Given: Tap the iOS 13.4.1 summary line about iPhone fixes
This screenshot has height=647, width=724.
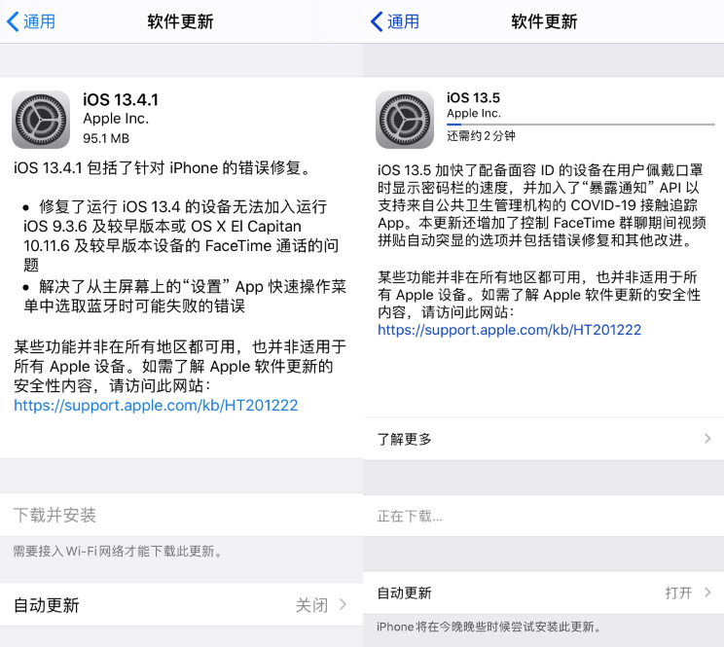Looking at the screenshot, I should click(163, 168).
